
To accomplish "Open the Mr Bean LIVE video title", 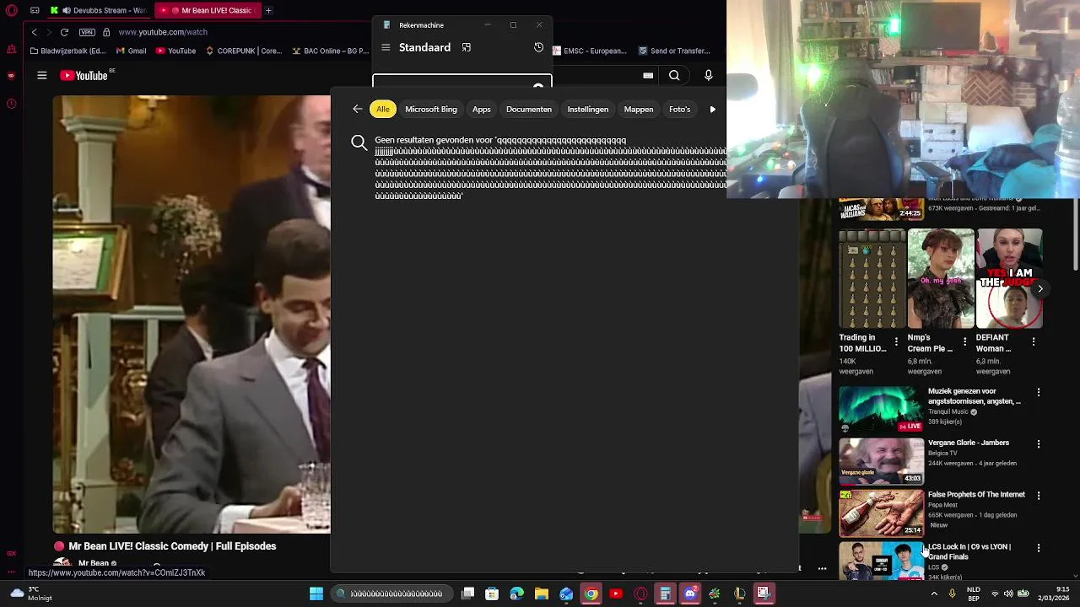I will point(172,546).
